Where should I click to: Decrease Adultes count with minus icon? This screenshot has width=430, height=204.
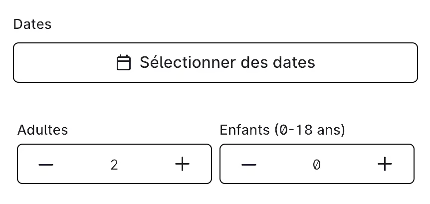tap(46, 165)
